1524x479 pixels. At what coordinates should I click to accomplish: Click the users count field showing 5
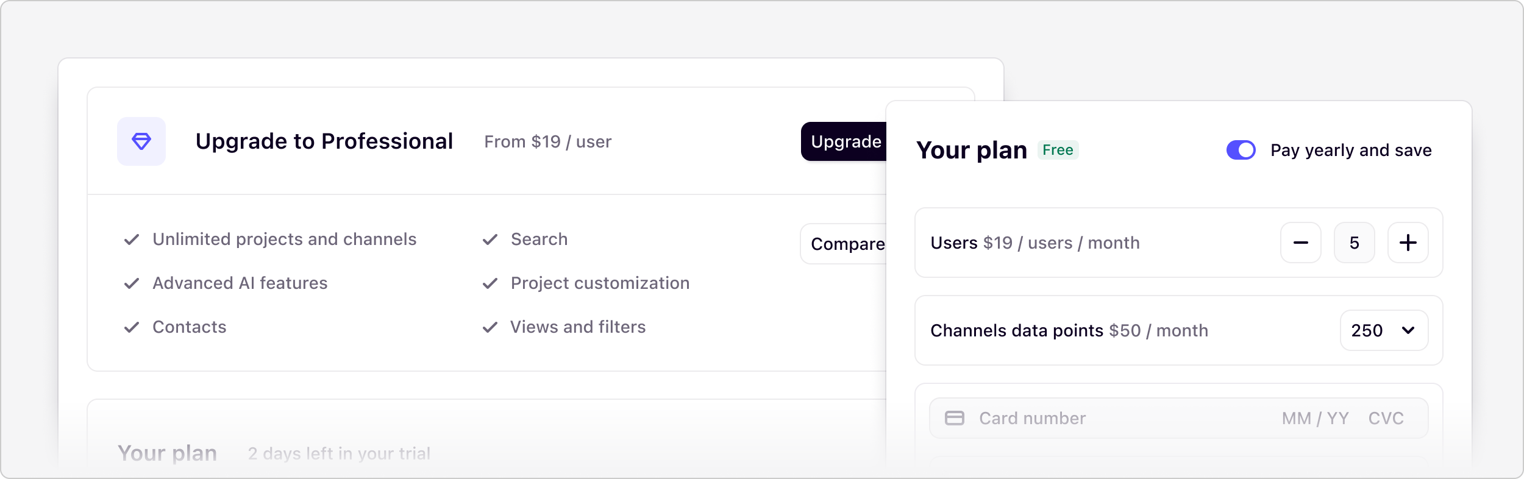tap(1354, 243)
